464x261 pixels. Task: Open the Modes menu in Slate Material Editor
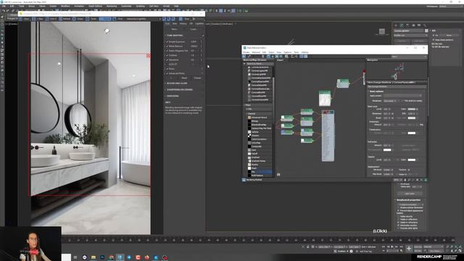(x=246, y=52)
